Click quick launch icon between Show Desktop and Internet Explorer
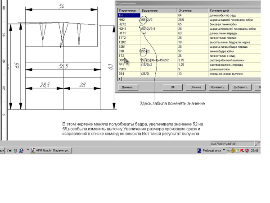The height and width of the screenshot is (203, 270). click(x=15, y=151)
